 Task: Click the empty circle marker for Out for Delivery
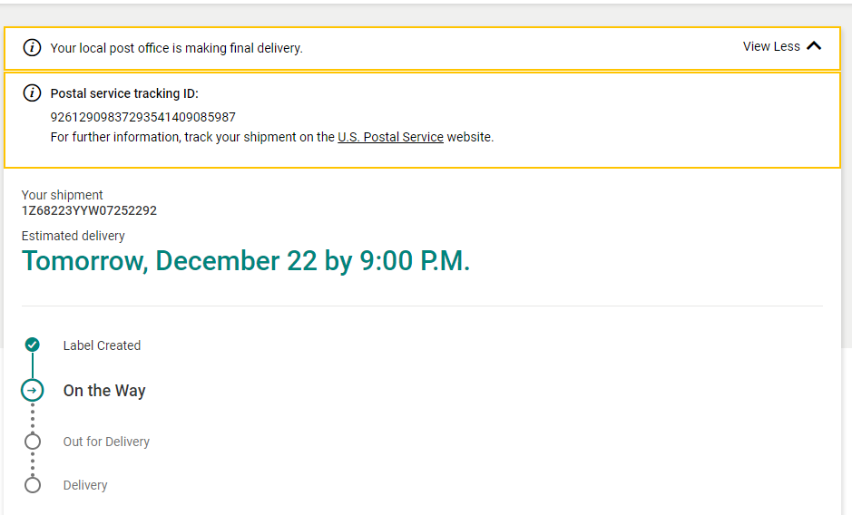(33, 442)
